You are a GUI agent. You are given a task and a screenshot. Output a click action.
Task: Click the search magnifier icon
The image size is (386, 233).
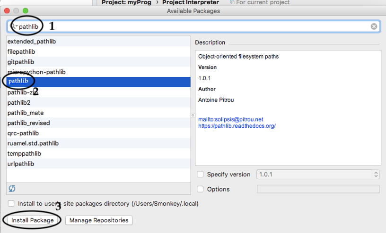14,26
